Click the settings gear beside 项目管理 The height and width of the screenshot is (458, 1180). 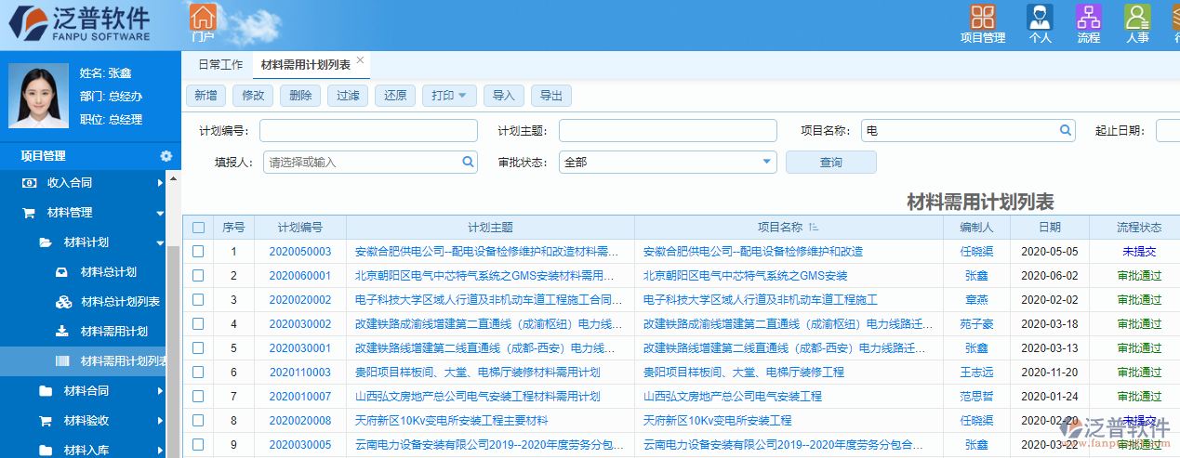[166, 156]
